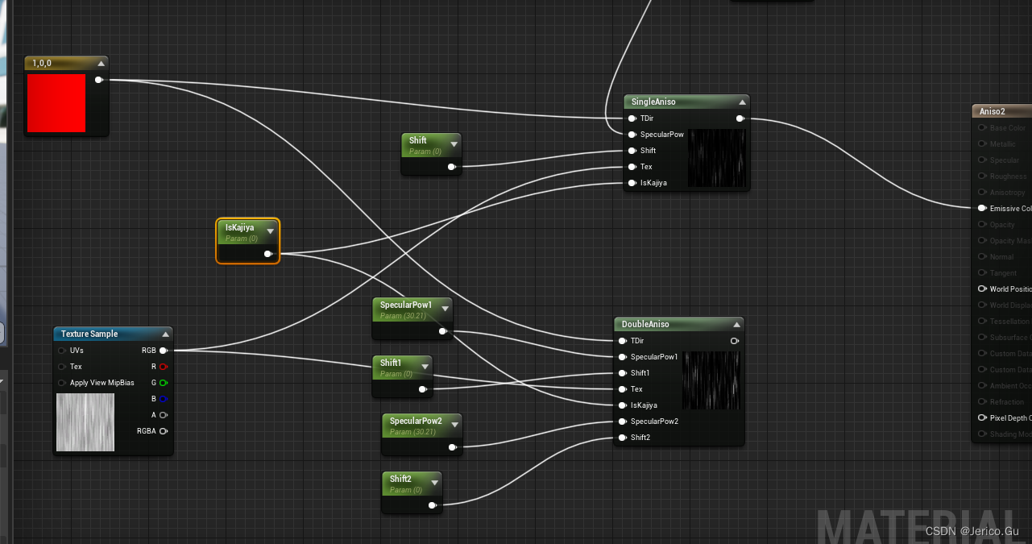Image resolution: width=1032 pixels, height=544 pixels.
Task: Click the Emissive Color input pin on Aniso2
Action: pos(982,208)
